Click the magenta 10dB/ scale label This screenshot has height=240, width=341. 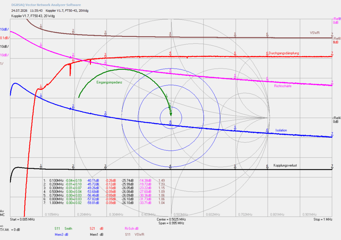click(x=5, y=55)
